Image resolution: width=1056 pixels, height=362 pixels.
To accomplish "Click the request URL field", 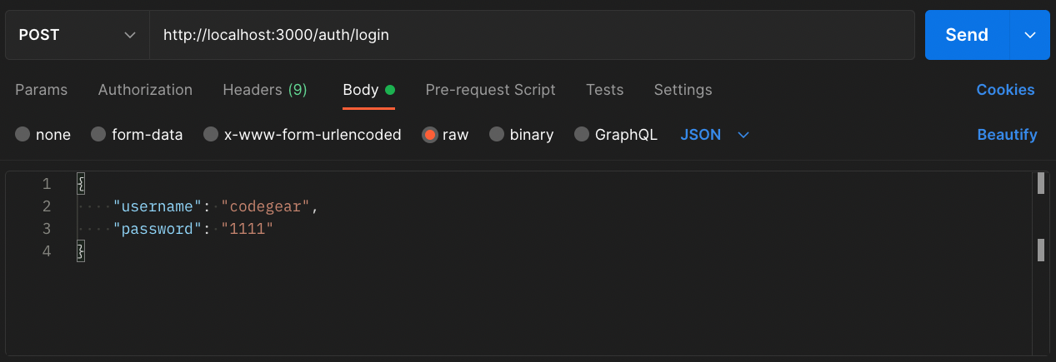I will pos(532,35).
